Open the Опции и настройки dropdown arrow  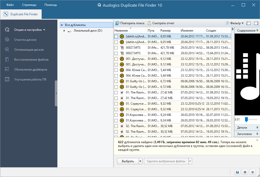point(44,30)
